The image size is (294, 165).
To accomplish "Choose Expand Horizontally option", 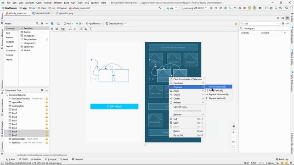I will click(x=219, y=94).
